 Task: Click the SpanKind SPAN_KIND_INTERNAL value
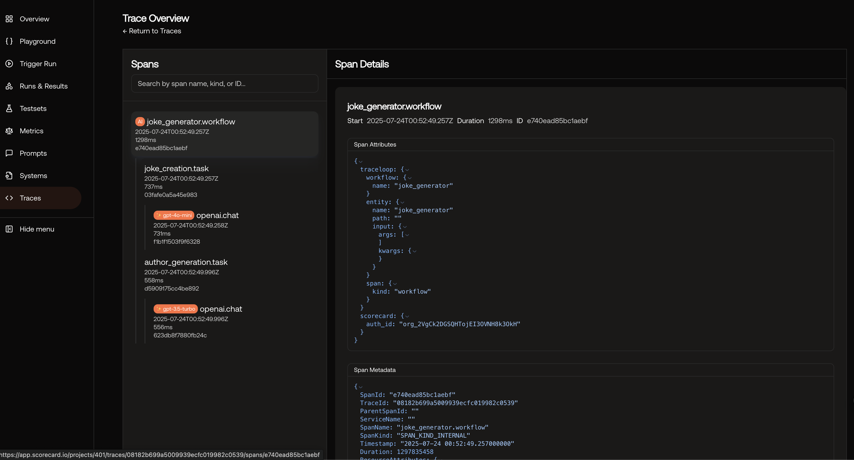[433, 436]
